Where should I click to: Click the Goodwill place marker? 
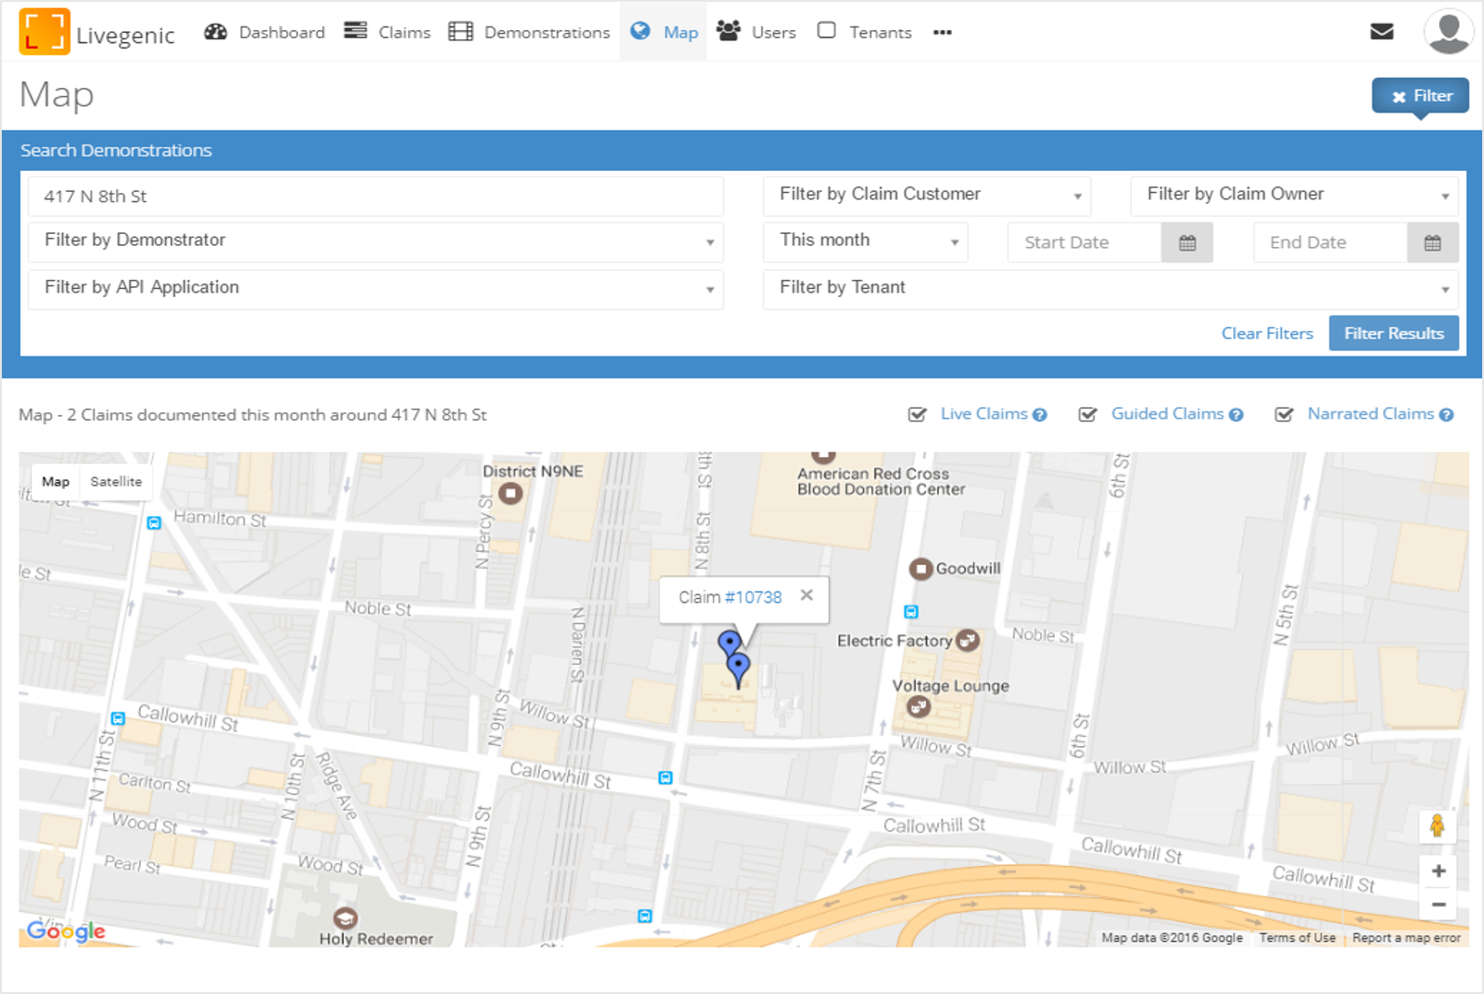(x=920, y=569)
